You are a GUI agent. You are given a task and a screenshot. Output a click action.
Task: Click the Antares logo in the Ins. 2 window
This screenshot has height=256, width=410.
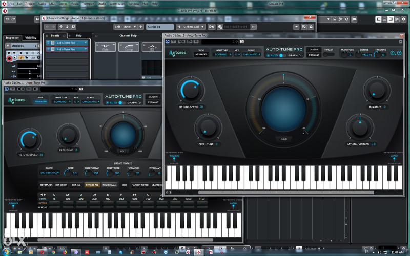(177, 53)
